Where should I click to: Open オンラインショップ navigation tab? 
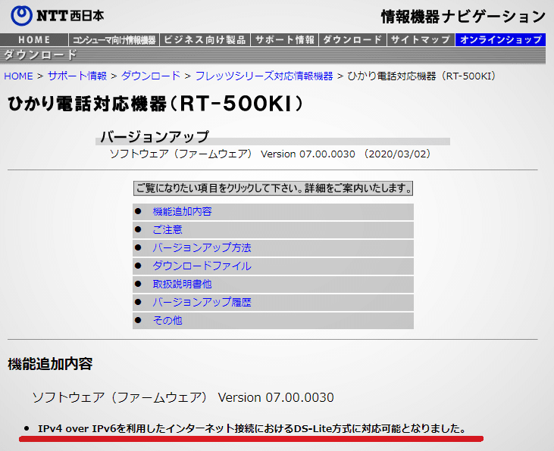point(501,40)
